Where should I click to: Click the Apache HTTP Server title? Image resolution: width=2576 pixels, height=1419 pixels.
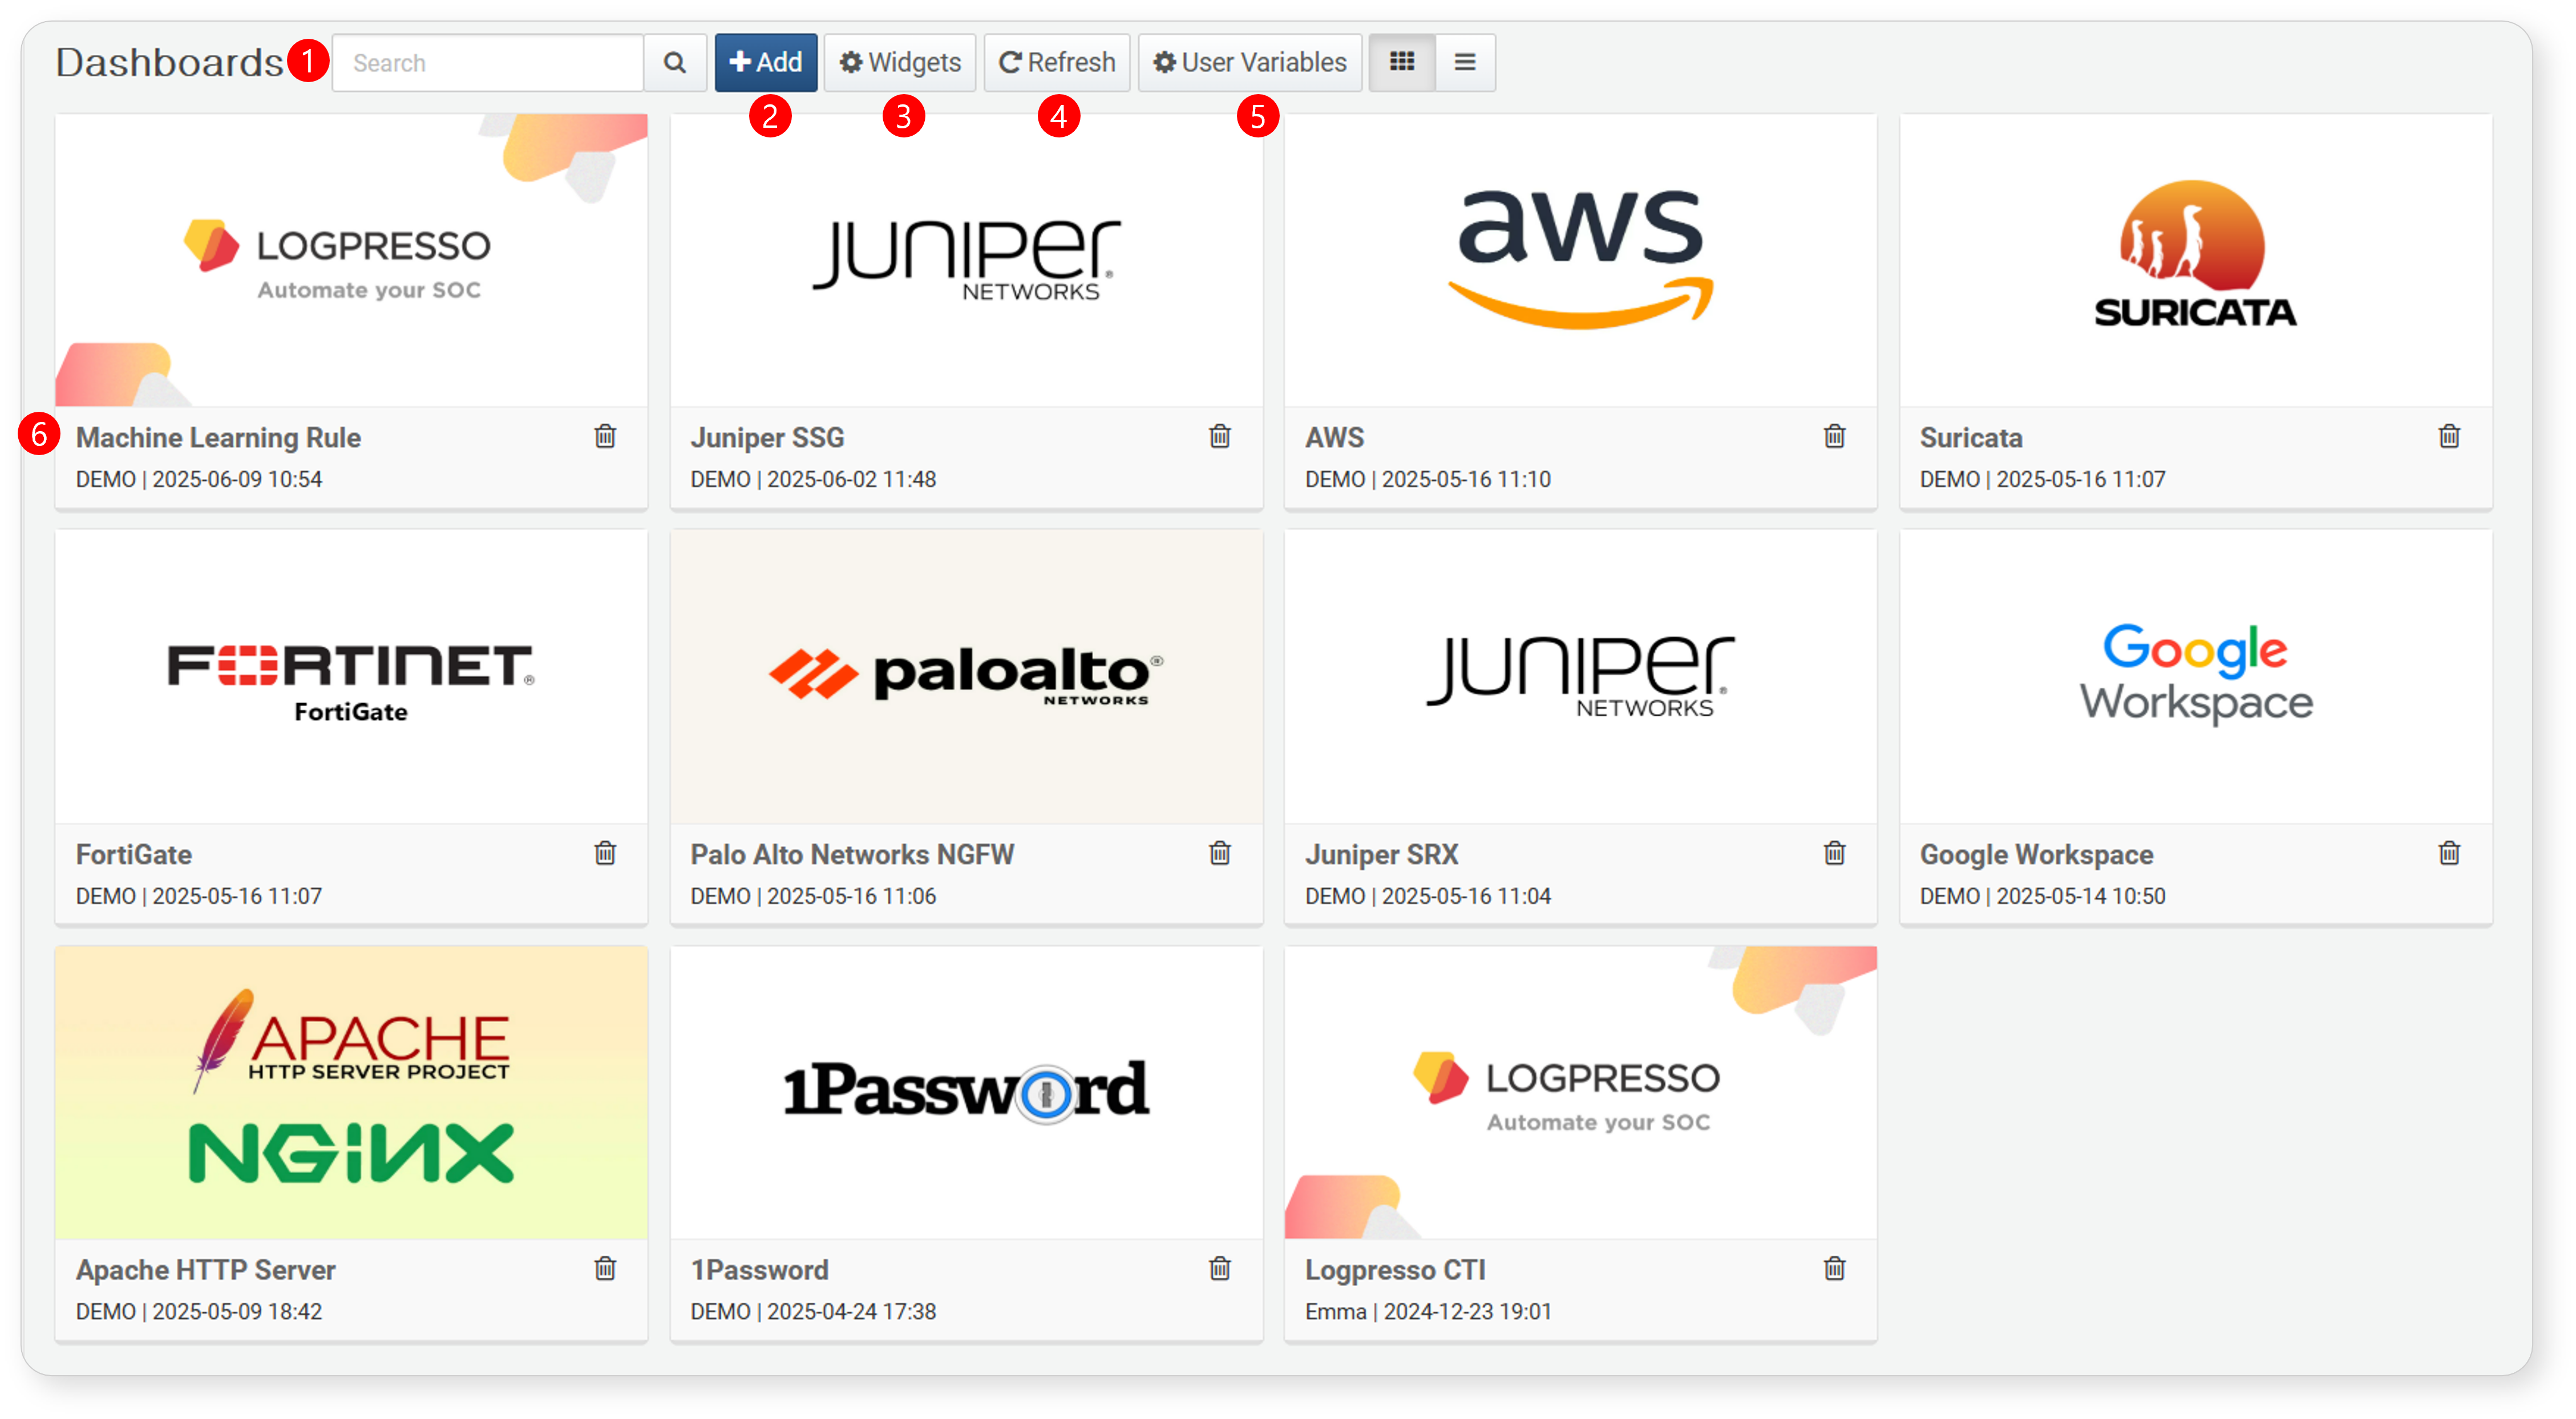[206, 1270]
